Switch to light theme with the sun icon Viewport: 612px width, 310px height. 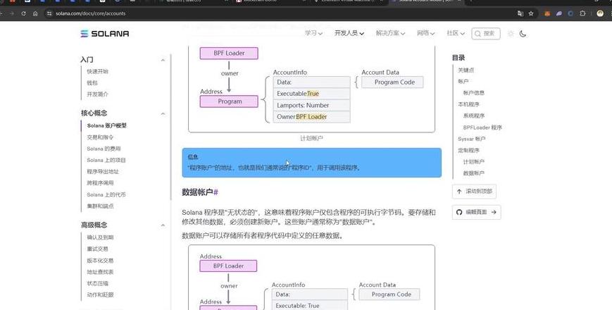[511, 34]
